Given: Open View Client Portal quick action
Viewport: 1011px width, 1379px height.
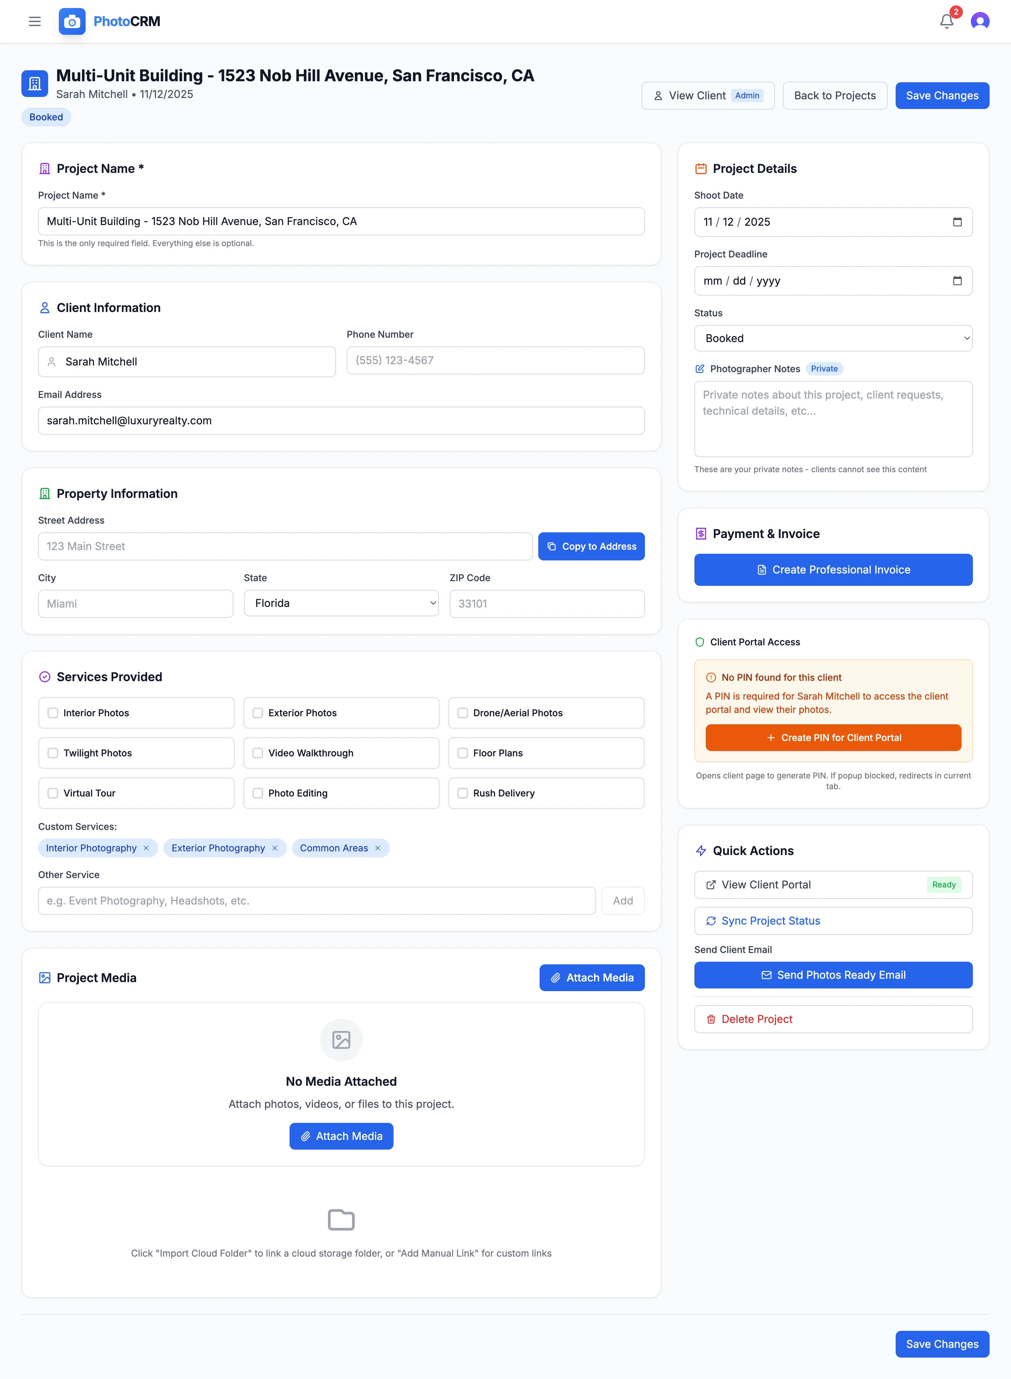Looking at the screenshot, I should pos(833,884).
